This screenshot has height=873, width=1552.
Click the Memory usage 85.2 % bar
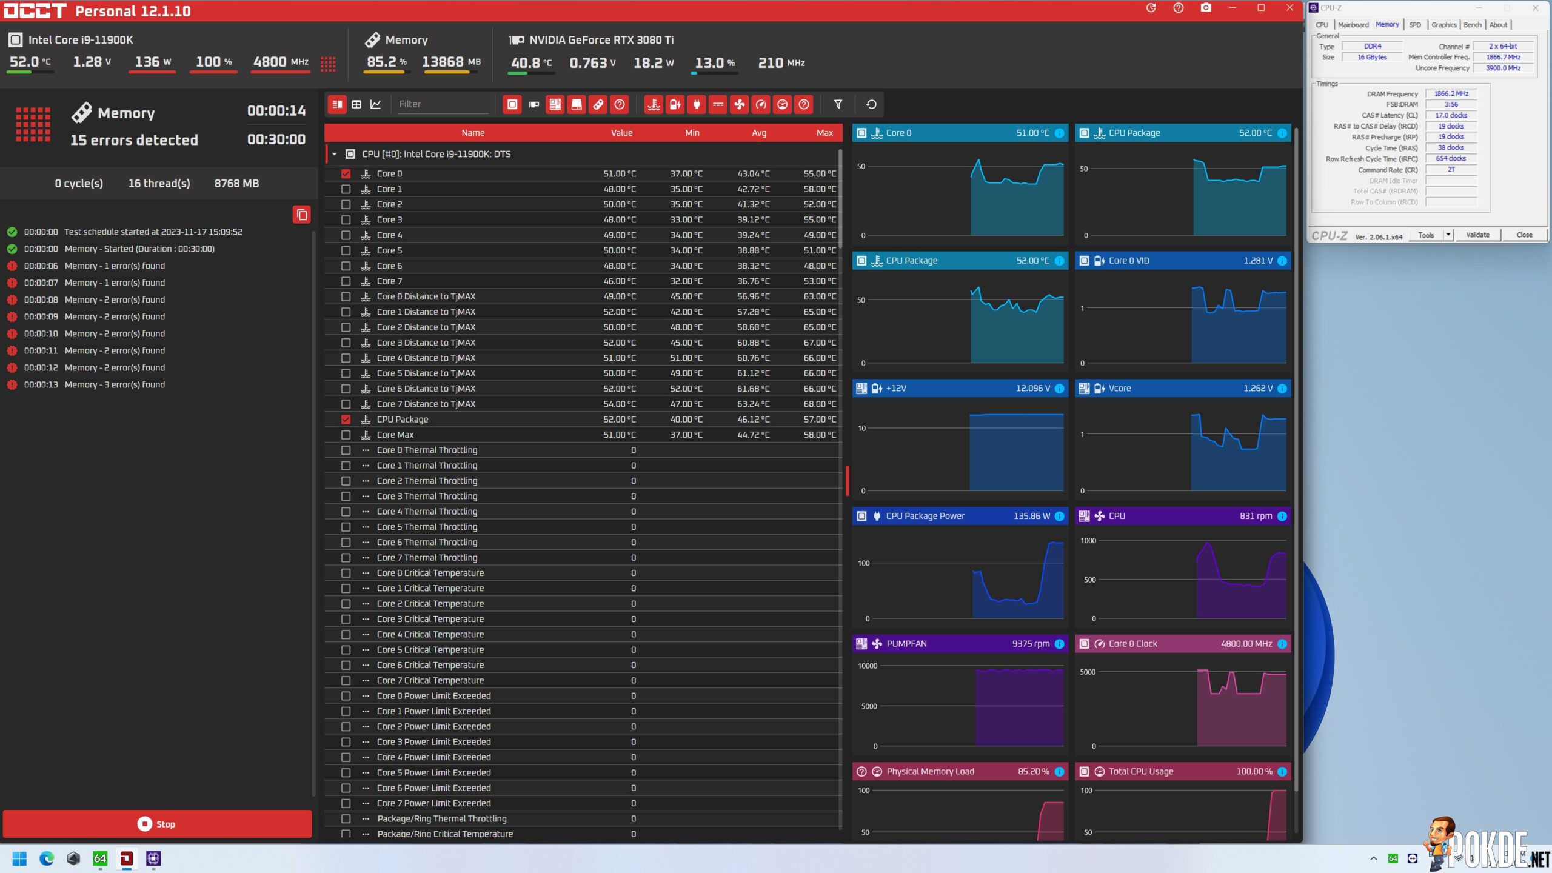point(387,72)
